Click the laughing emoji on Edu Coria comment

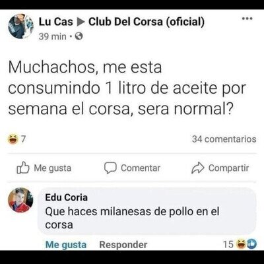pos(240,244)
